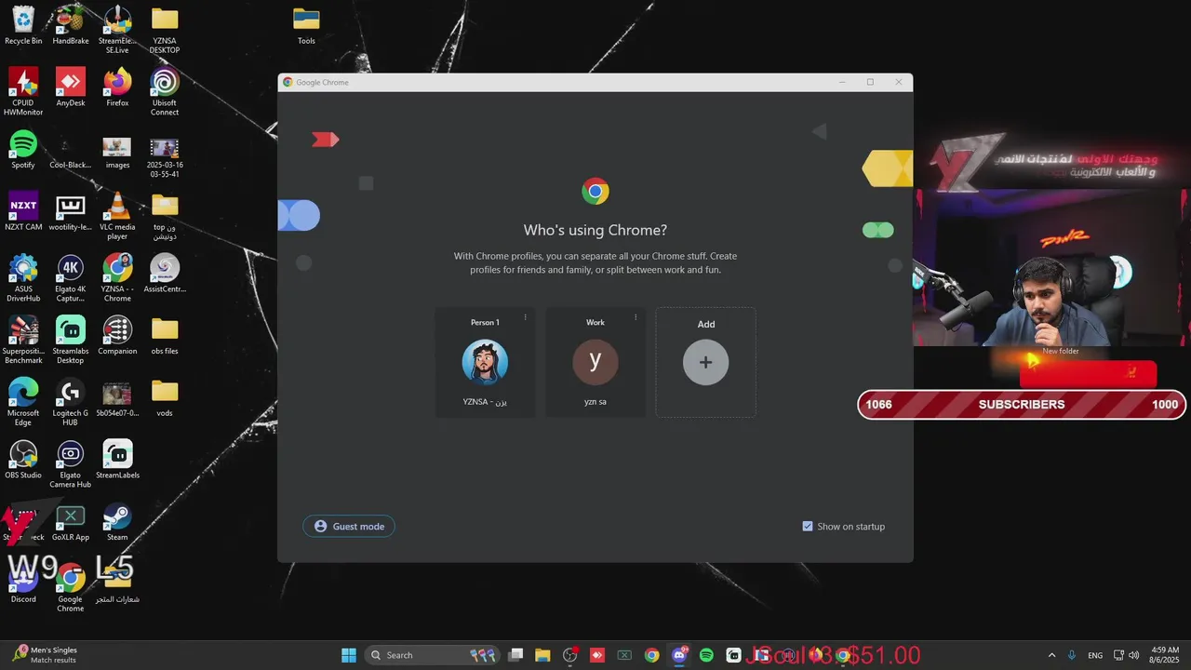Viewport: 1191px width, 670px height.
Task: Click the taskbar Search box
Action: click(433, 655)
